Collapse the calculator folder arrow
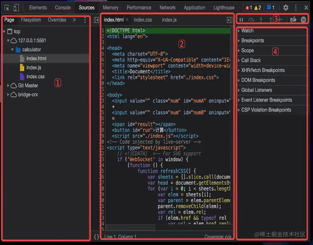Screen dimensions: 313x245 coord(12,50)
